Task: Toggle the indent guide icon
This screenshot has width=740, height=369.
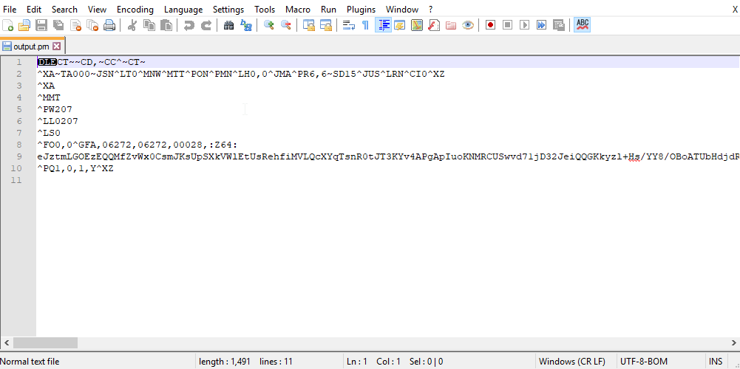Action: [x=383, y=25]
